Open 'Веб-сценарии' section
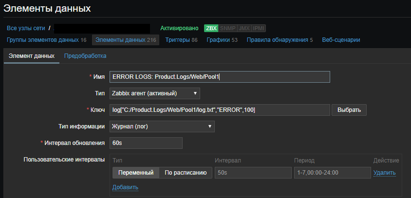 (x=341, y=40)
